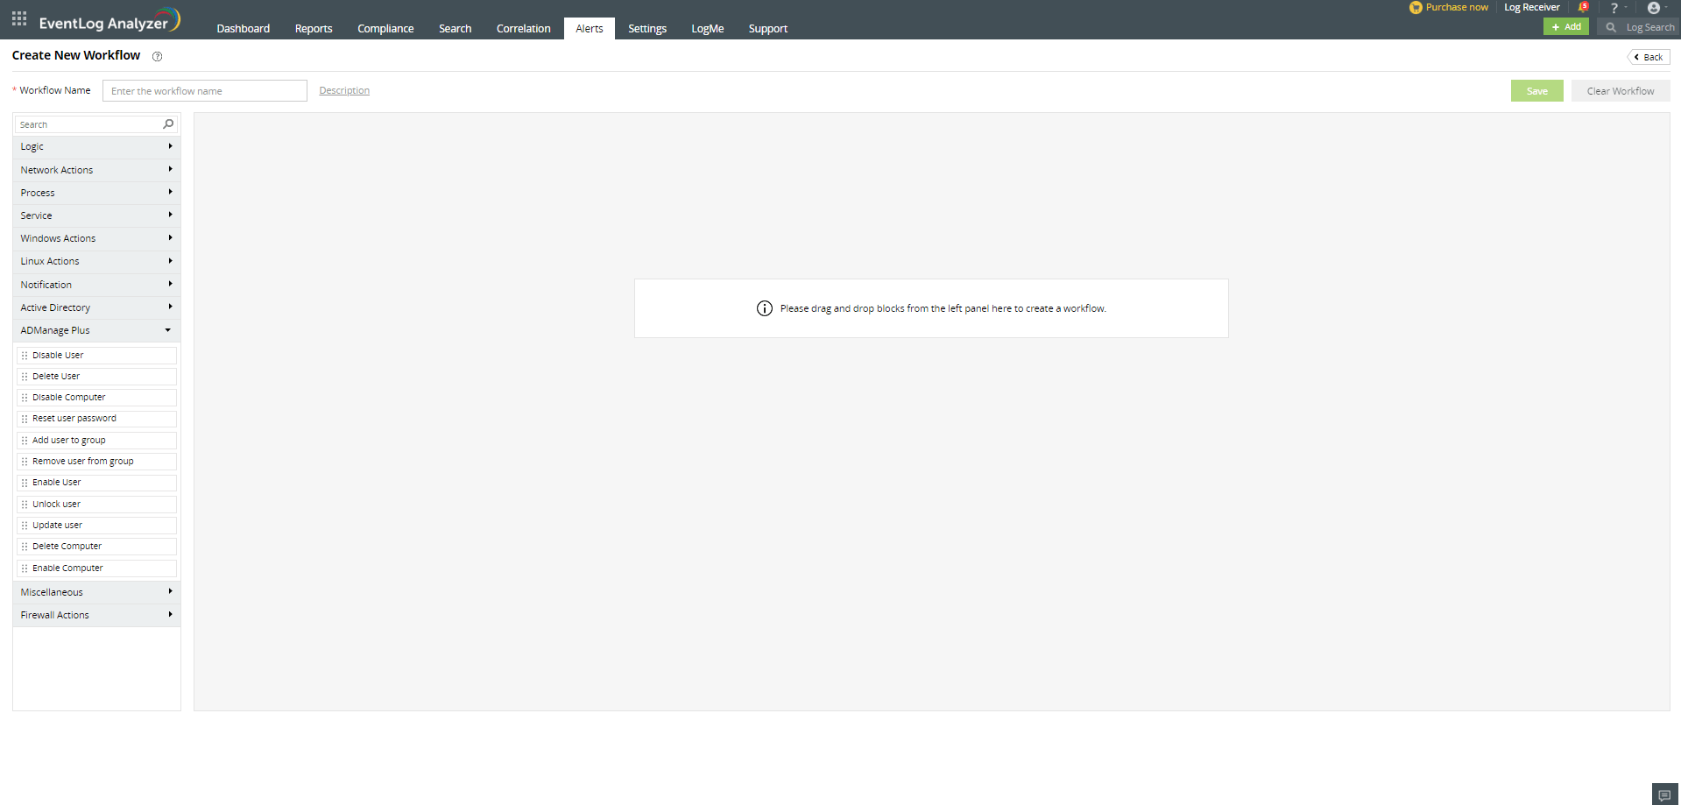Open the feedback chat icon at bottom right

click(x=1663, y=794)
